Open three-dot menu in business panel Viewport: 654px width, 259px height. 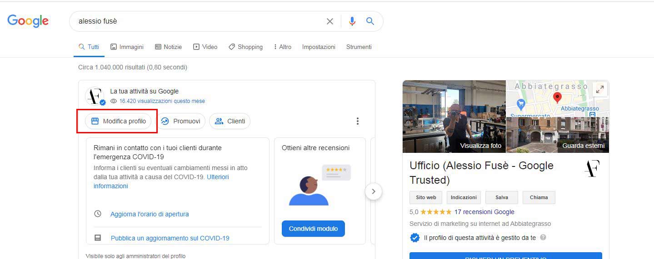pos(358,121)
